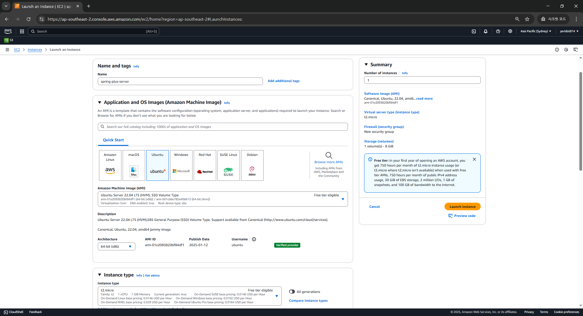
Task: Select the Amazon Linux AMI tile
Action: (110, 165)
